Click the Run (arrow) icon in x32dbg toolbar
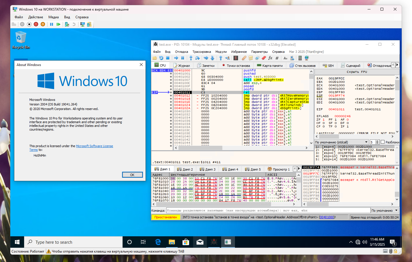This screenshot has height=262, width=412. [176, 58]
